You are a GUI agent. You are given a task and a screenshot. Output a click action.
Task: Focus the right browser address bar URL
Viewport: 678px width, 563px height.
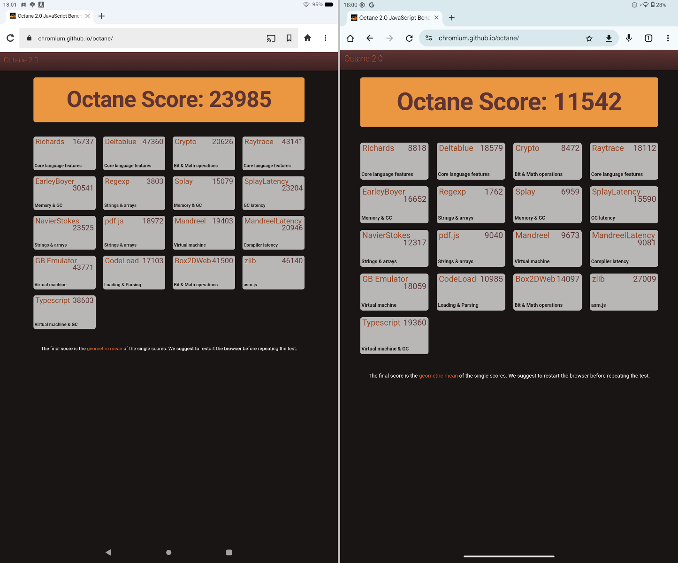point(479,38)
